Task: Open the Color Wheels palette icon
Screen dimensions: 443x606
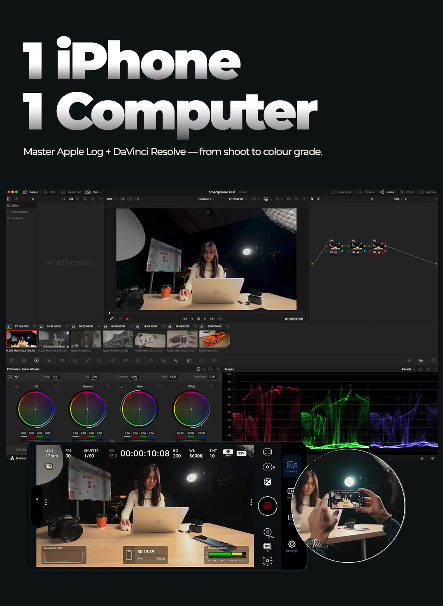Action: click(x=36, y=361)
